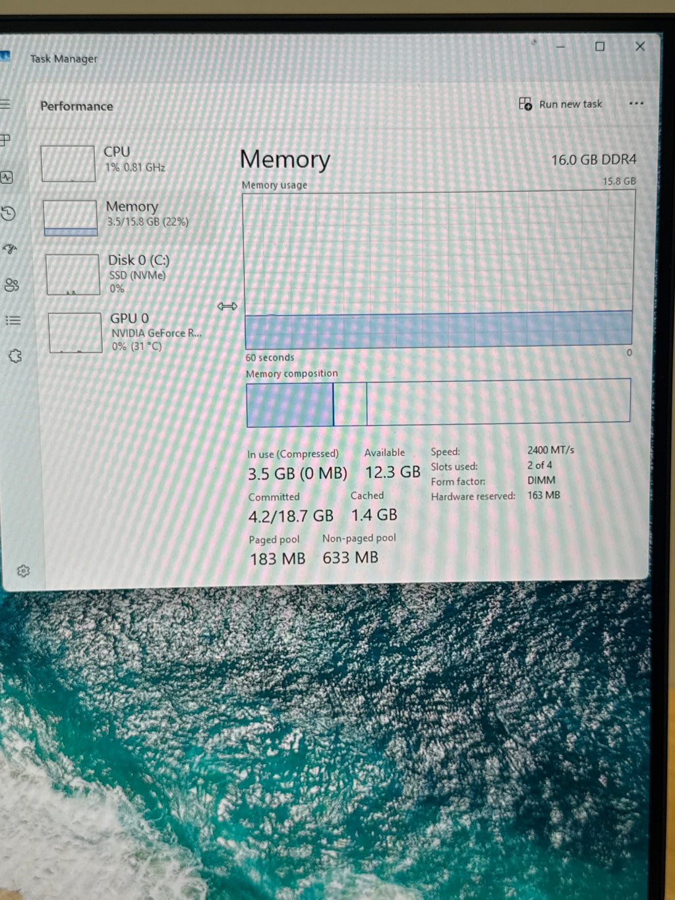Open the three-dot more options menu
Viewport: 675px width, 900px height.
(x=636, y=104)
